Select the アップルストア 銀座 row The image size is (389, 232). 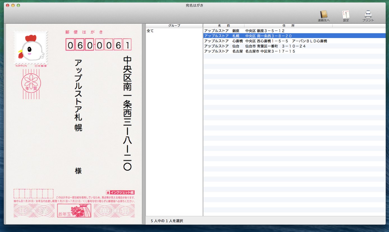[294, 31]
